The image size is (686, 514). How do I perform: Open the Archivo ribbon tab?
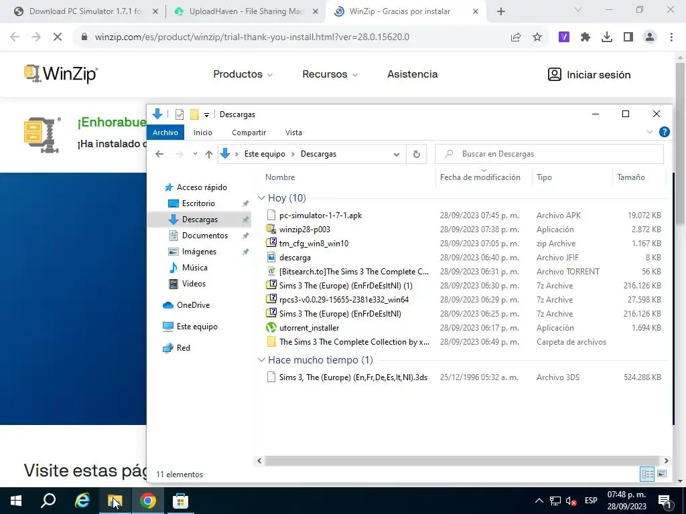(x=165, y=133)
